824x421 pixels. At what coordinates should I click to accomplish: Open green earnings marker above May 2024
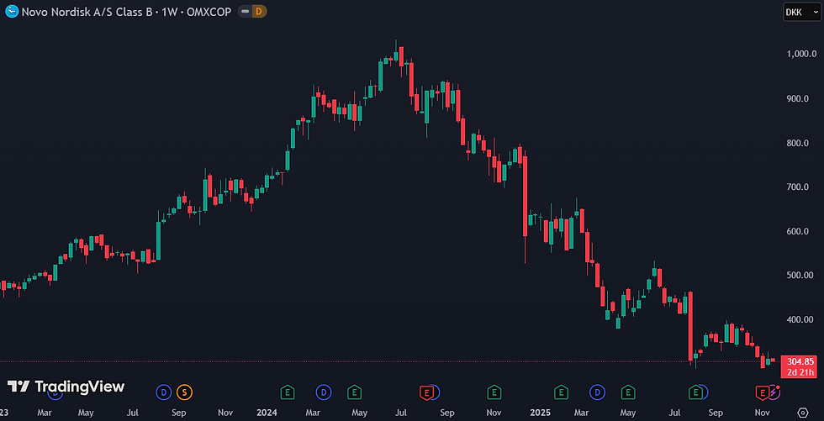pyautogui.click(x=354, y=391)
